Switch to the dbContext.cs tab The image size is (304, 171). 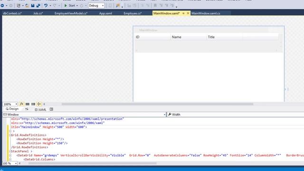pos(12,13)
